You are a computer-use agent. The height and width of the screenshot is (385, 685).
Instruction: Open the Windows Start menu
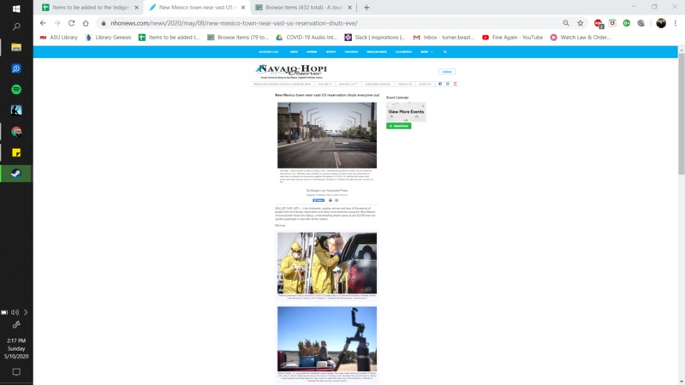[x=15, y=9]
